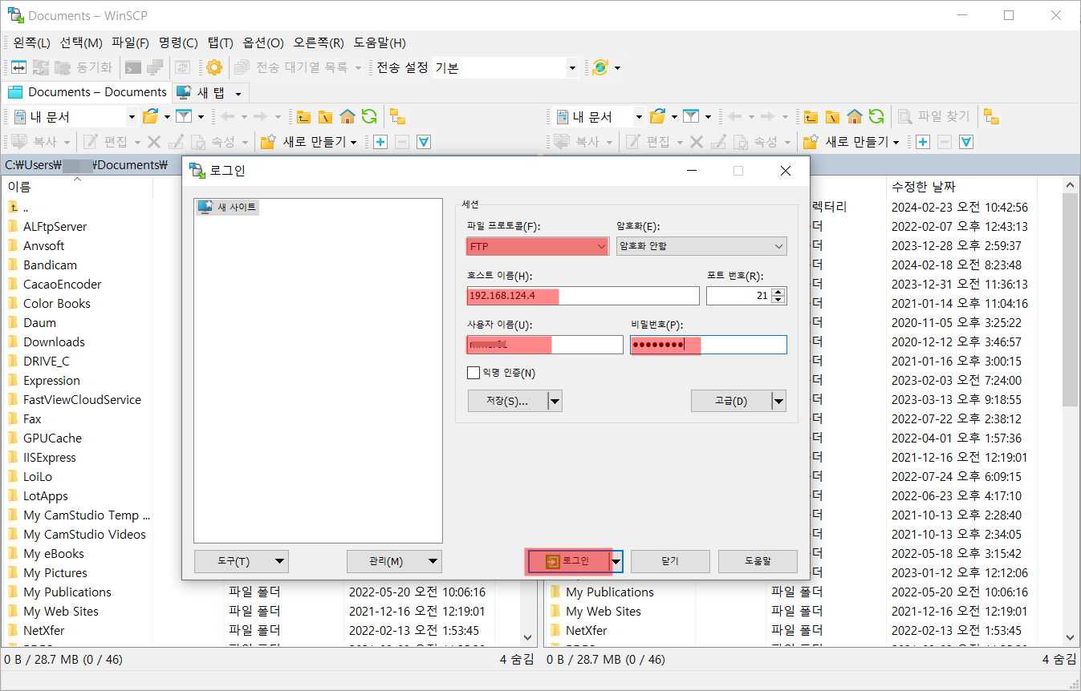
Task: Click the 저장(S)... save button
Action: (507, 402)
